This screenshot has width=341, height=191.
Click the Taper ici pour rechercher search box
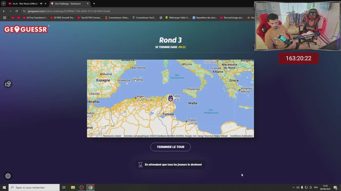coord(34,188)
